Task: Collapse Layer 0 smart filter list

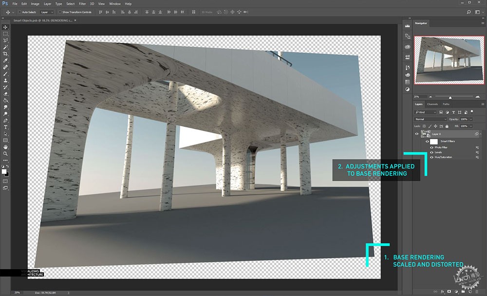Action: [481, 134]
